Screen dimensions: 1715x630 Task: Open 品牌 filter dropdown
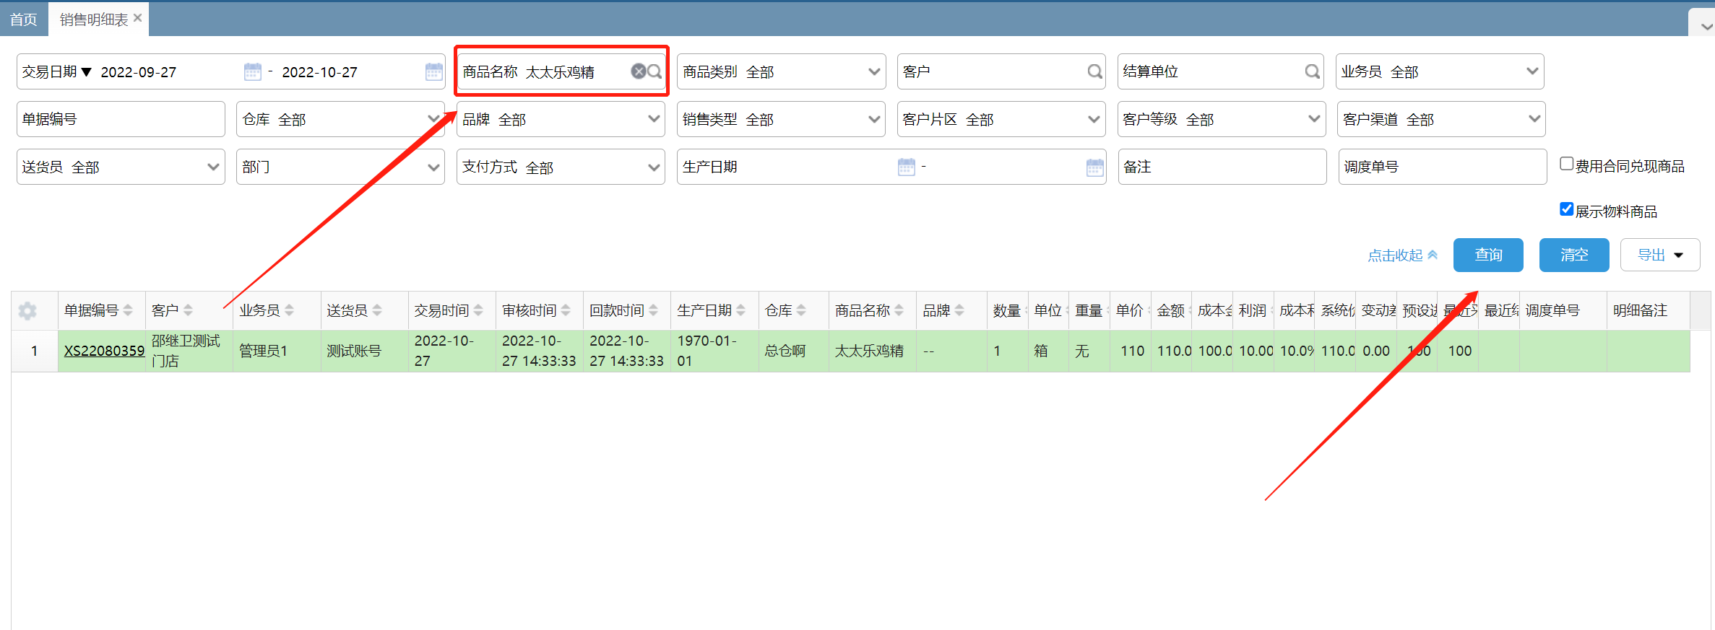point(561,119)
